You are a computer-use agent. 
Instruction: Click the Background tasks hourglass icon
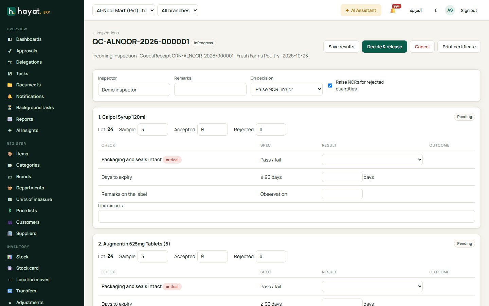10,108
